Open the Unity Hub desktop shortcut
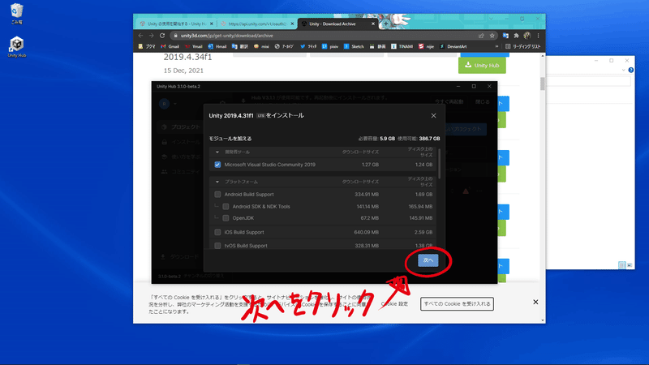The width and height of the screenshot is (649, 365). click(16, 47)
